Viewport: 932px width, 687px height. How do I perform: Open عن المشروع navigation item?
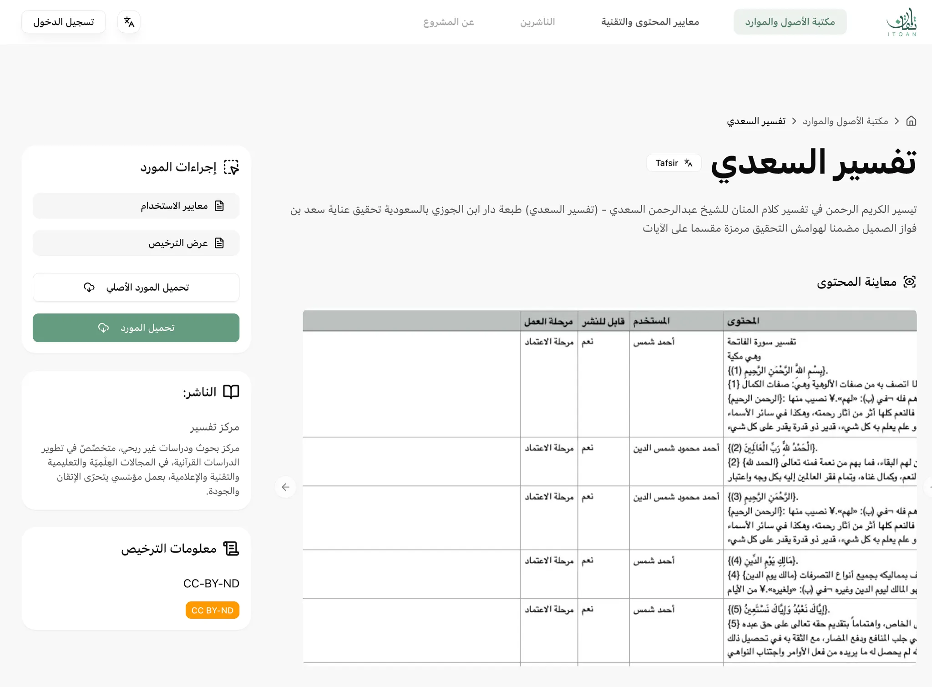point(449,22)
